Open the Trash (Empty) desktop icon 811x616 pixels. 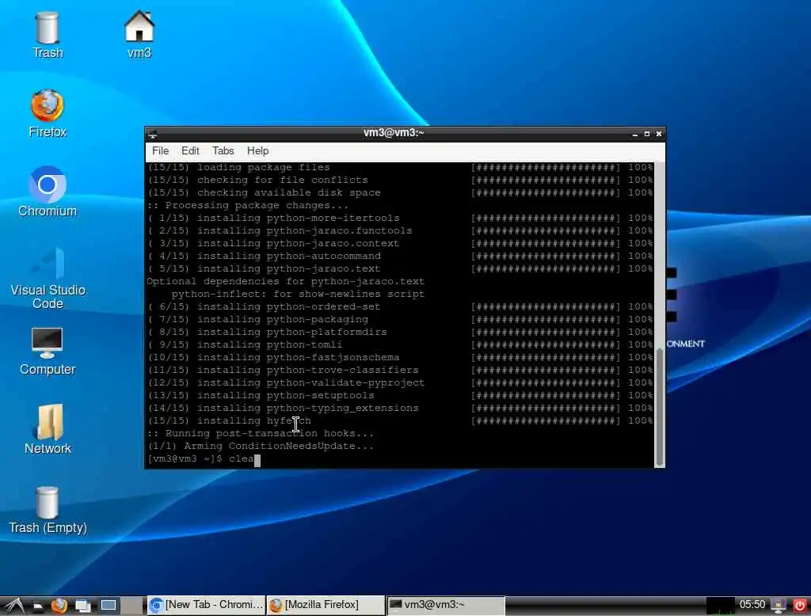pyautogui.click(x=48, y=511)
